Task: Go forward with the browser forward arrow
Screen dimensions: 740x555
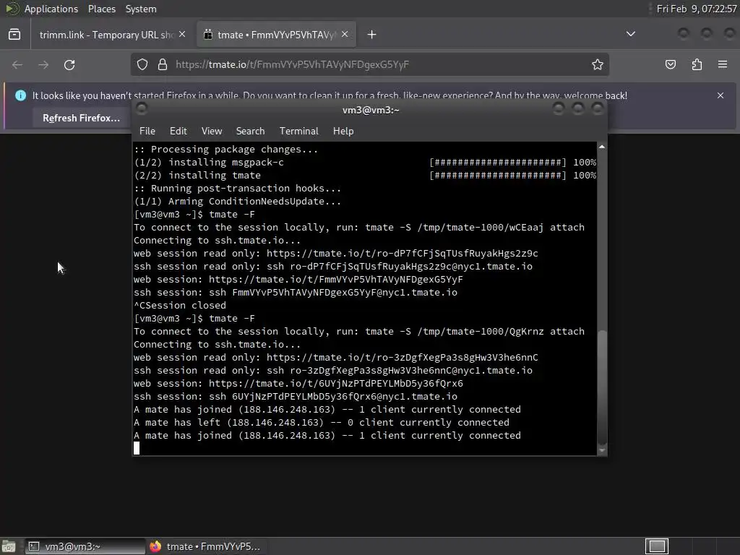Action: pos(43,64)
